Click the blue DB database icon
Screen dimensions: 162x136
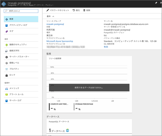click(67, 130)
